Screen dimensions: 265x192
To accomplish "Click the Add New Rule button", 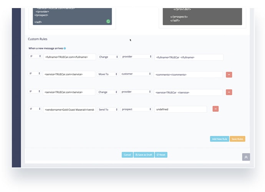I will coord(220,139).
